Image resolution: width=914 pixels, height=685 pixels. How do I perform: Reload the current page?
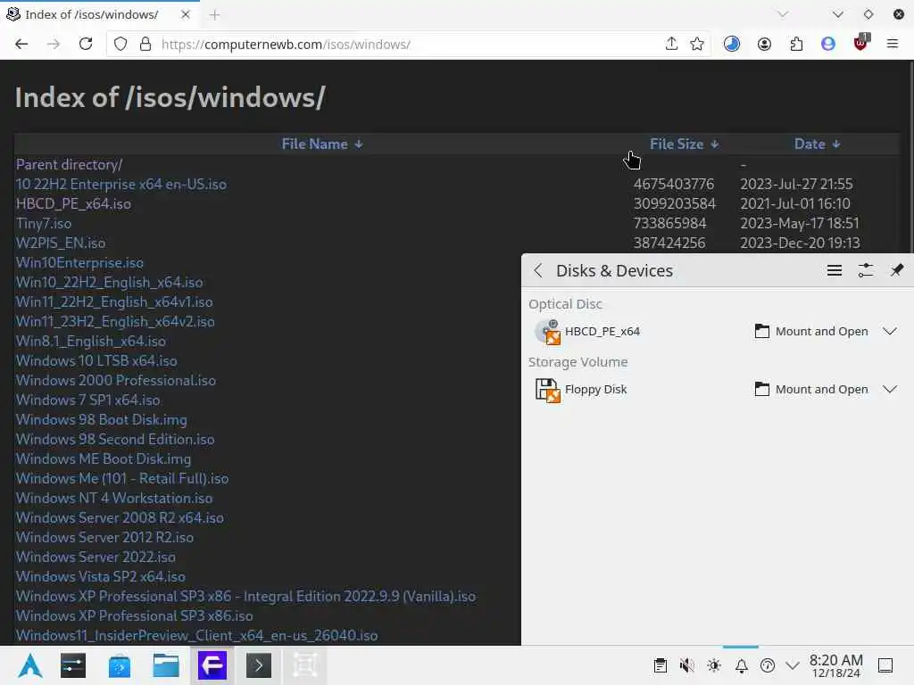86,45
